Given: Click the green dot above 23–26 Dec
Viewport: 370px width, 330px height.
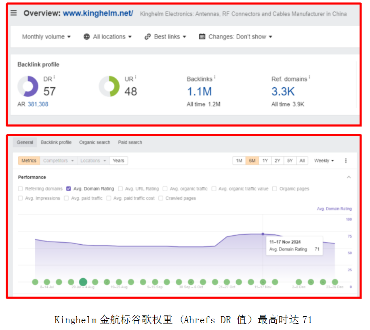Looking at the screenshot, I should pos(335,282).
